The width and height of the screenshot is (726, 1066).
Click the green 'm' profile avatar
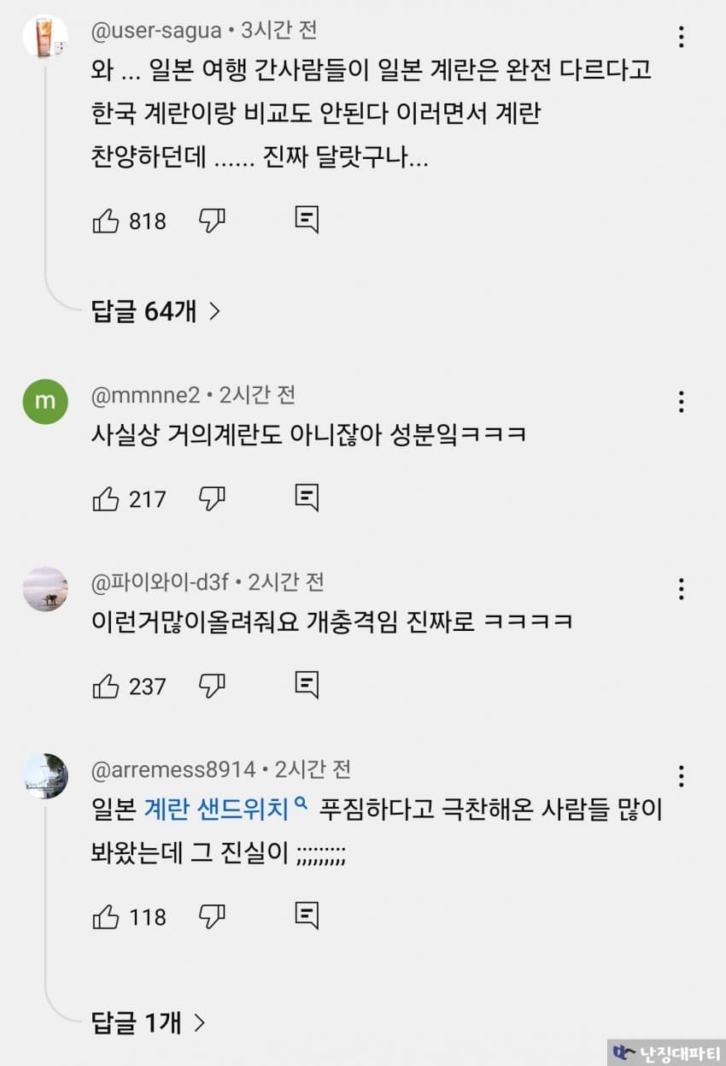tap(45, 401)
